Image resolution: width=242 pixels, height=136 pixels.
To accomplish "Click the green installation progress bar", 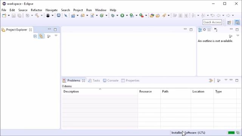I will [231, 133].
